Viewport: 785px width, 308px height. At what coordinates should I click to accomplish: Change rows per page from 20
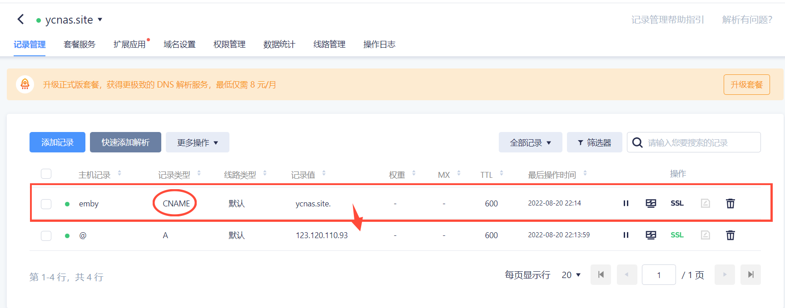click(571, 275)
